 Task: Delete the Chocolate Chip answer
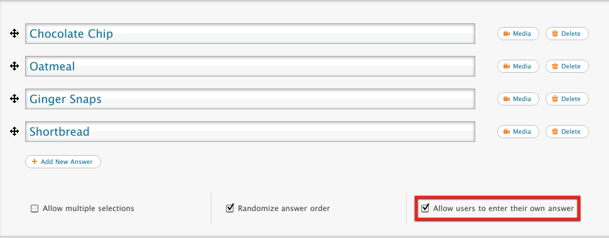567,34
